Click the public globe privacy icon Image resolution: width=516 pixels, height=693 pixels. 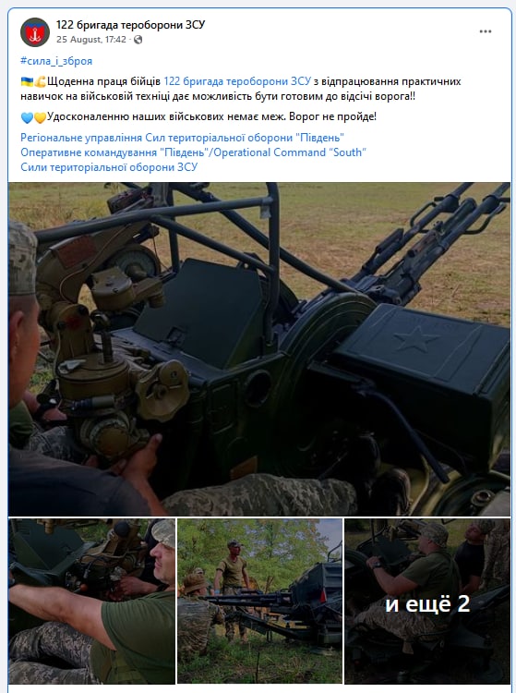pos(138,40)
